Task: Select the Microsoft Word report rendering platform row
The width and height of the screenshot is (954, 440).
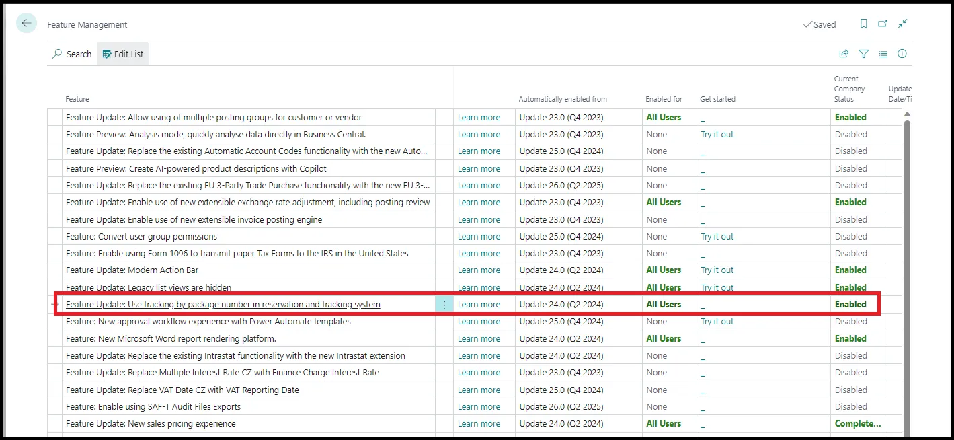Action: (x=171, y=339)
